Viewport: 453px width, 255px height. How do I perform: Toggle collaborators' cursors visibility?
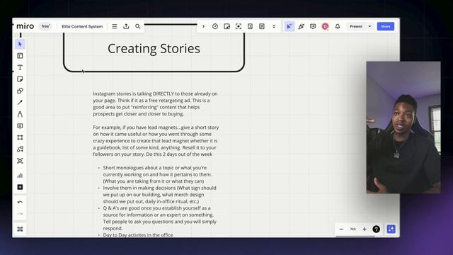[x=289, y=26]
